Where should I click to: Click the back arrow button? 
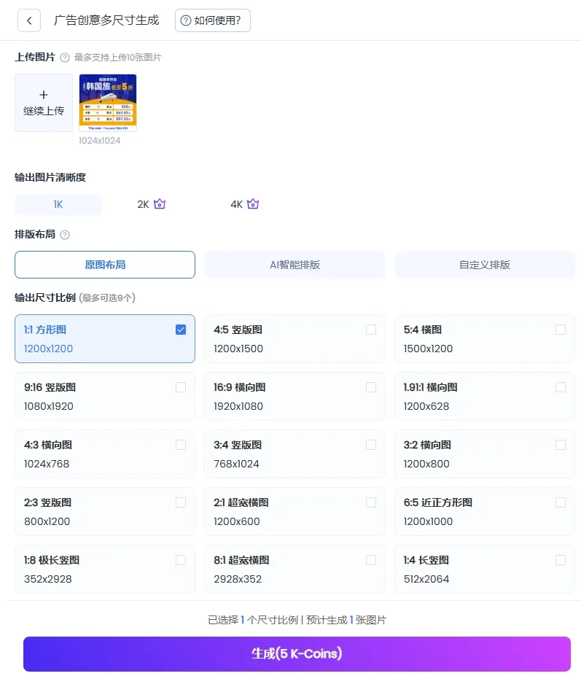[x=29, y=20]
